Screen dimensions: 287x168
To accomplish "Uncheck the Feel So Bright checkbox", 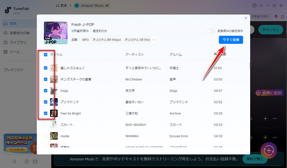I will (x=46, y=113).
